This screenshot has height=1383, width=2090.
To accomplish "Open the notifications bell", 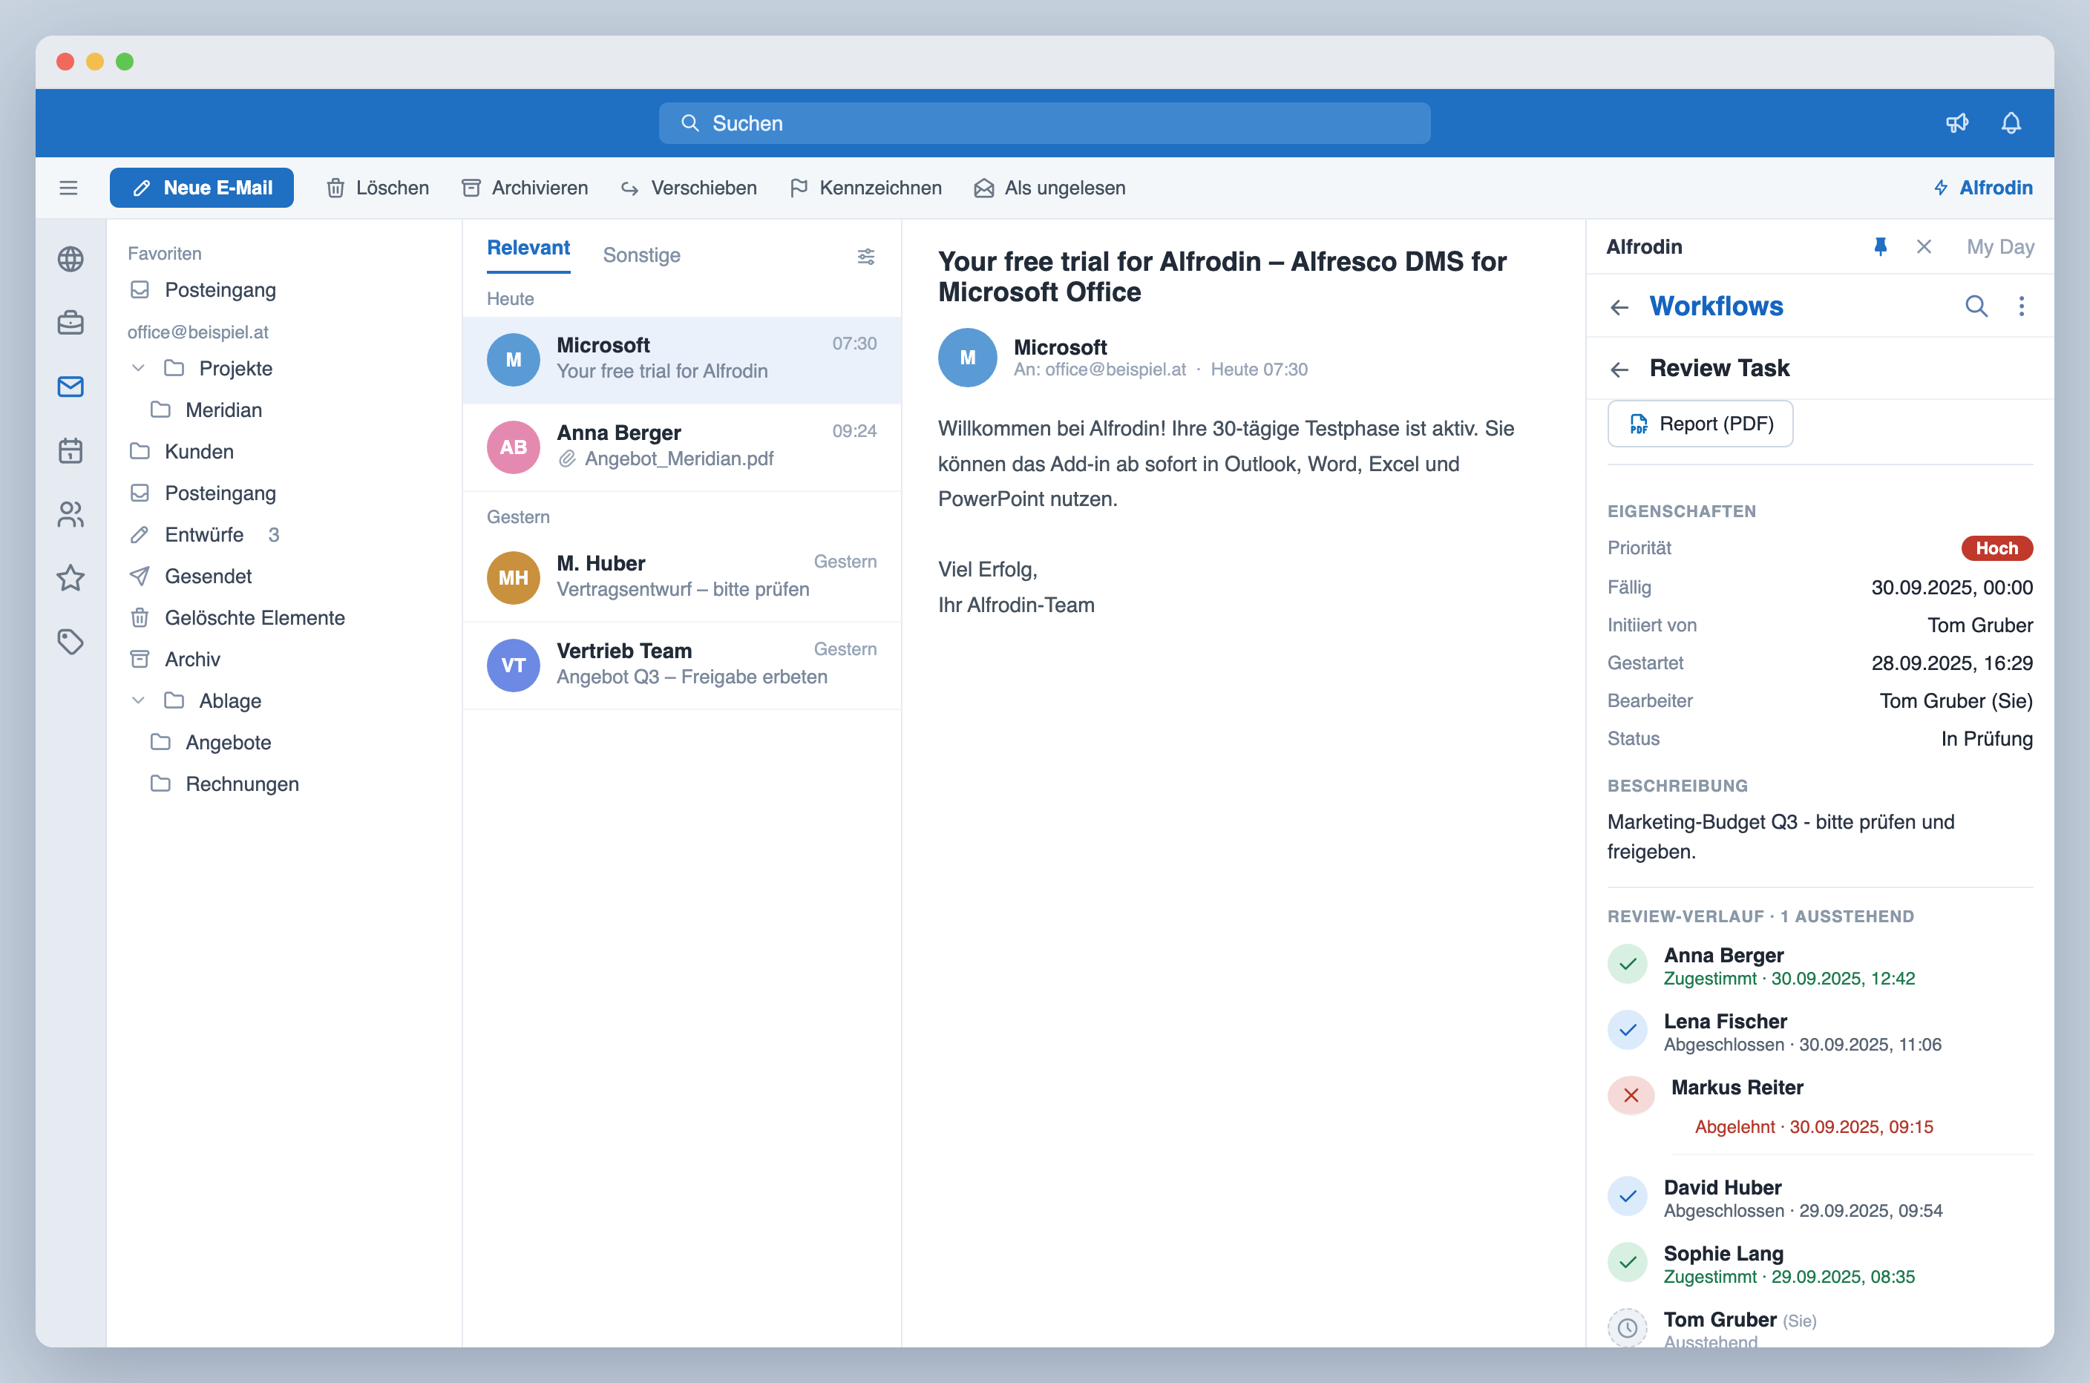I will click(2011, 122).
